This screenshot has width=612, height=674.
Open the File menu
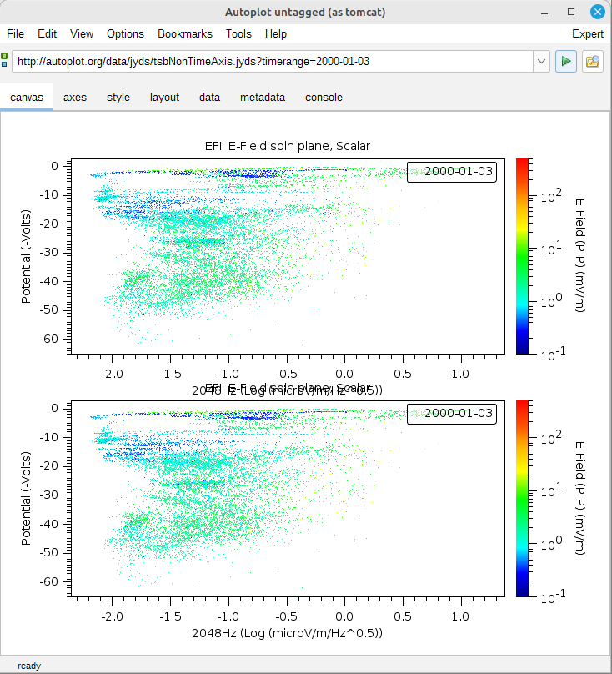tap(16, 33)
